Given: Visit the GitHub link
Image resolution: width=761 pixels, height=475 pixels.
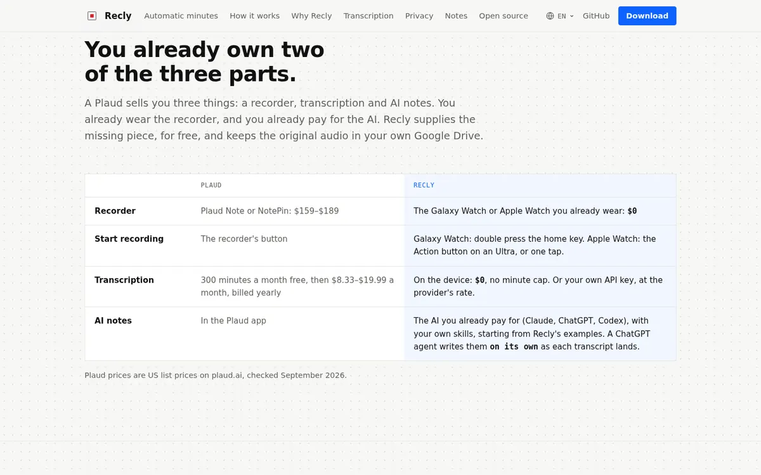Looking at the screenshot, I should (x=596, y=16).
